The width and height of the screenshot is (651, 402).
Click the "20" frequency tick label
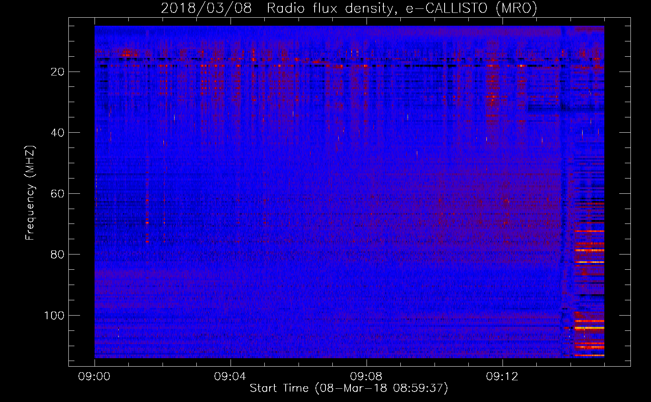coord(58,72)
